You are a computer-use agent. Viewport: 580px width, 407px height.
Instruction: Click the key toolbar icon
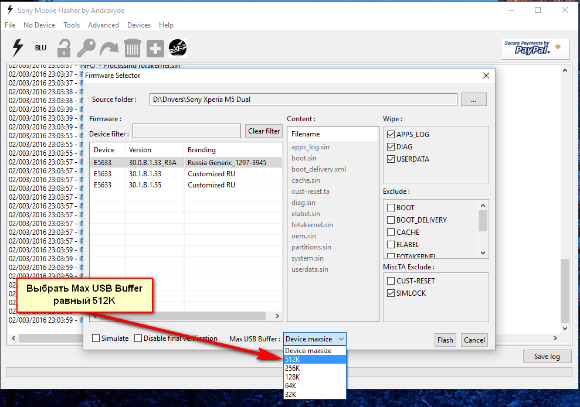tap(86, 48)
